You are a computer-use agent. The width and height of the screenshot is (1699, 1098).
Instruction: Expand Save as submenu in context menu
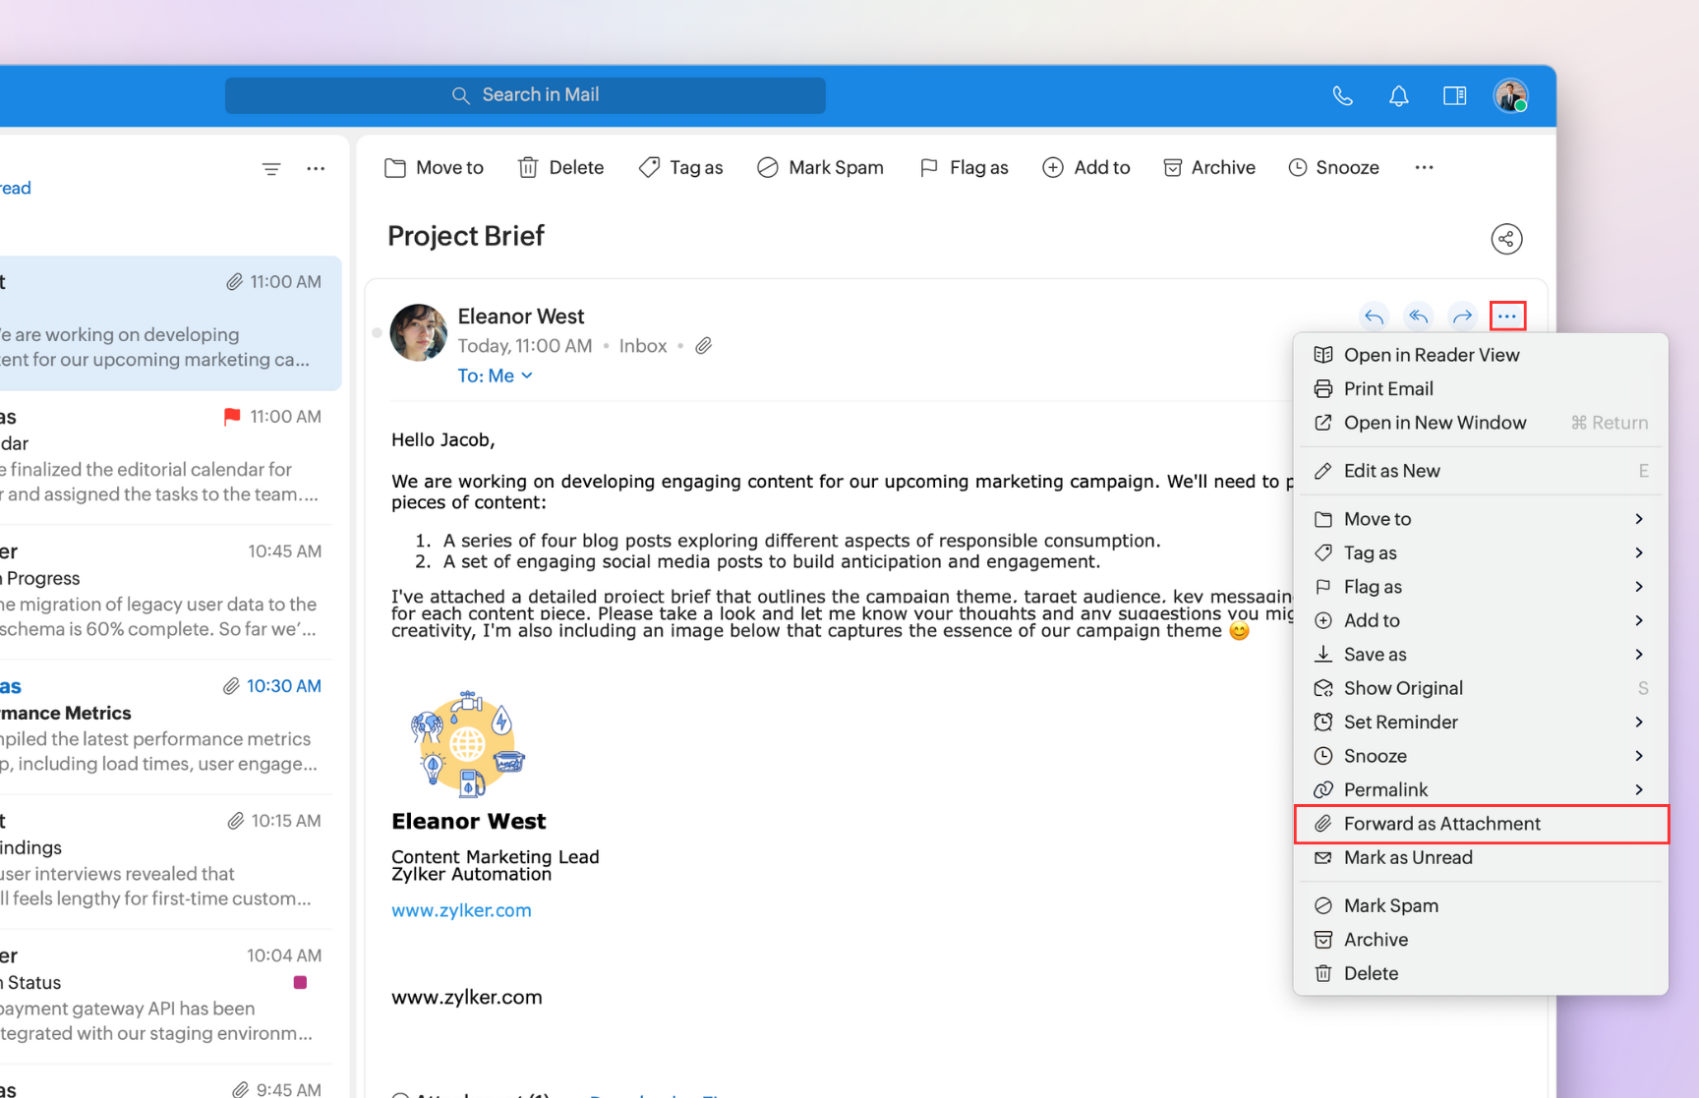pos(1481,655)
